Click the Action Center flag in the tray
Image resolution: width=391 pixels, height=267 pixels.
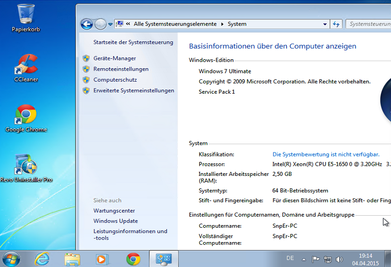tap(315, 259)
